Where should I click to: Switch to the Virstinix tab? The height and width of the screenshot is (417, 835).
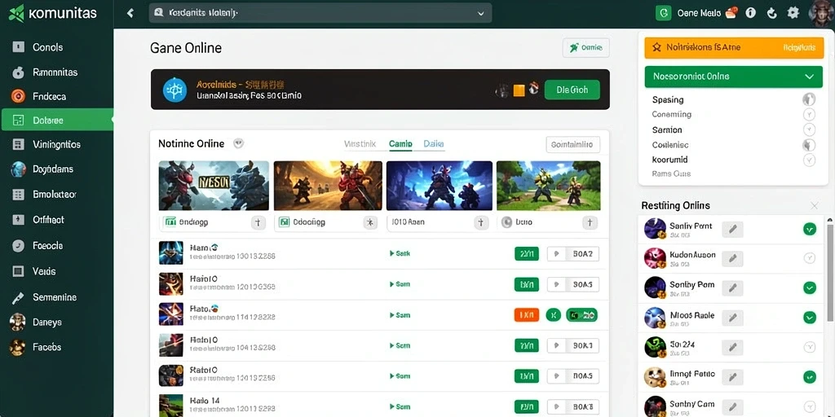click(360, 143)
